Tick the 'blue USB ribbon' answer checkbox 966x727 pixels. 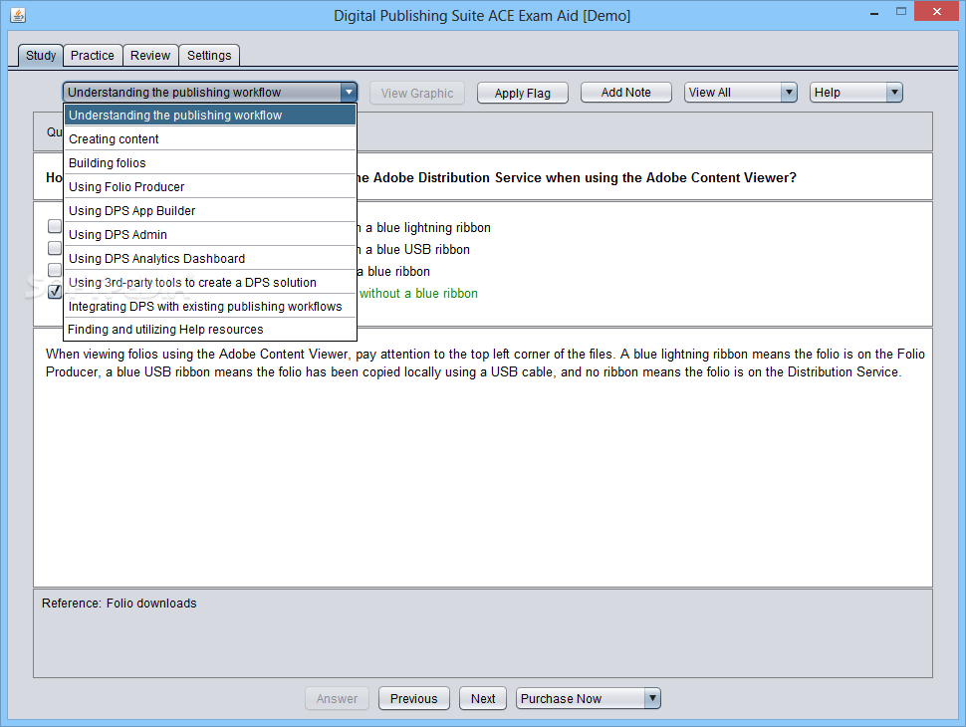point(55,248)
